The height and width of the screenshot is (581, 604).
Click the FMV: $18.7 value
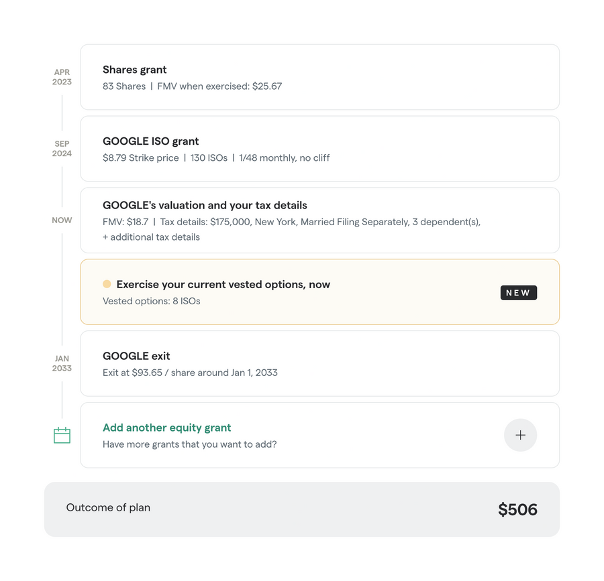tap(123, 221)
